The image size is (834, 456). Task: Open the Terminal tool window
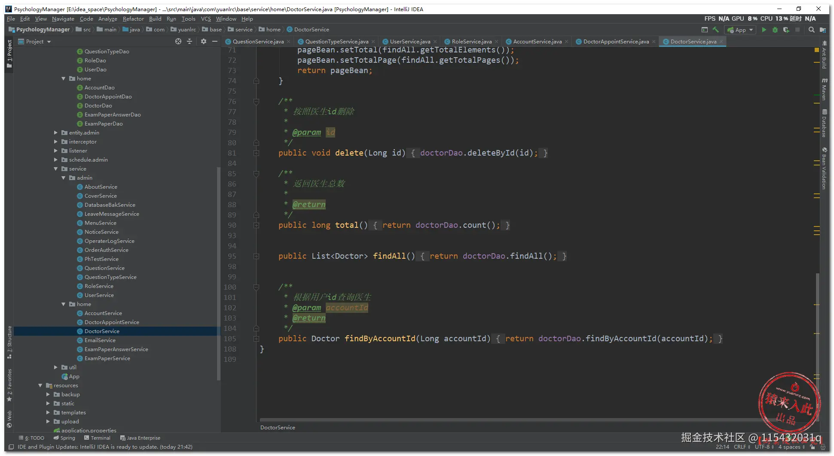[98, 438]
